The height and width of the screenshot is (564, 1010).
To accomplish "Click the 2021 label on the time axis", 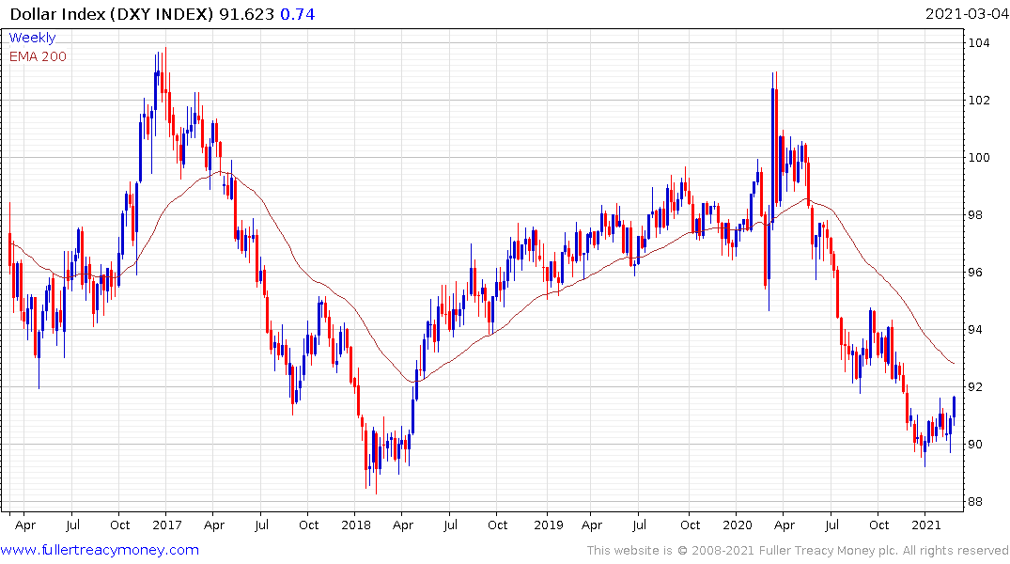I will click(926, 525).
